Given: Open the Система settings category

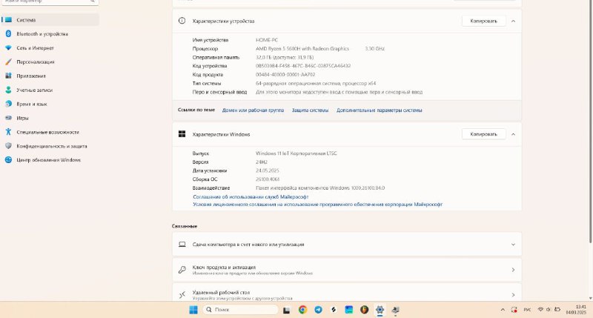Looking at the screenshot, I should tap(50, 20).
